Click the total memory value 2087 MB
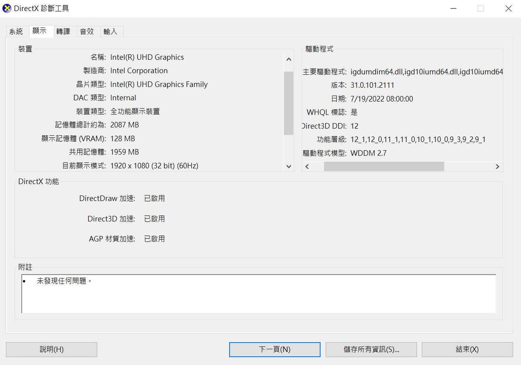Viewport: 521px width, 365px height. pyautogui.click(x=125, y=125)
